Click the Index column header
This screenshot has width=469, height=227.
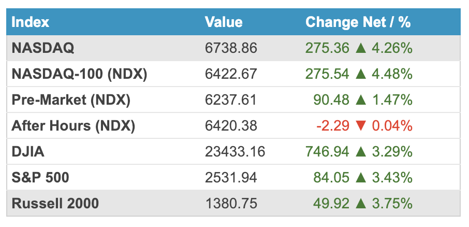(30, 22)
